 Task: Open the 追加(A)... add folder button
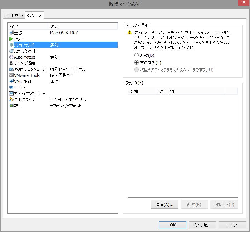164,204
